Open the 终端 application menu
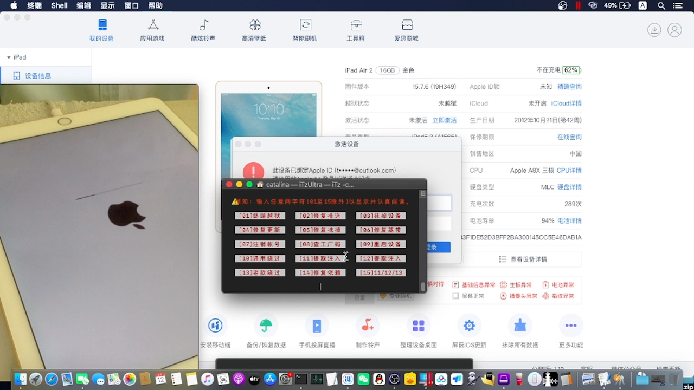694x390 pixels. [x=35, y=5]
